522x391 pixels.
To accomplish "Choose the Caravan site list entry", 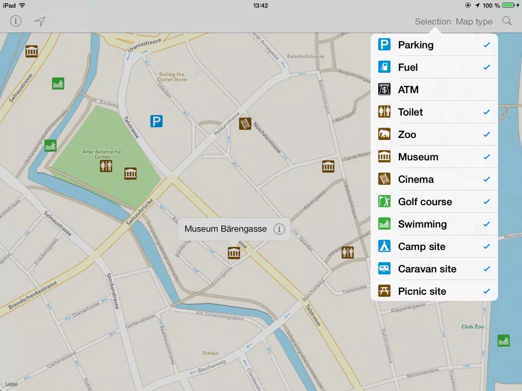I will coord(434,269).
